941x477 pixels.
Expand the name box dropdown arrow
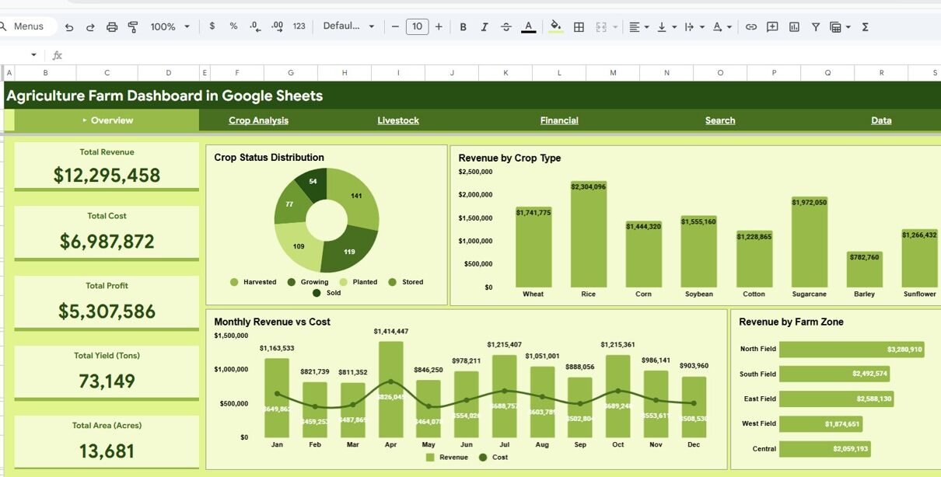(33, 55)
